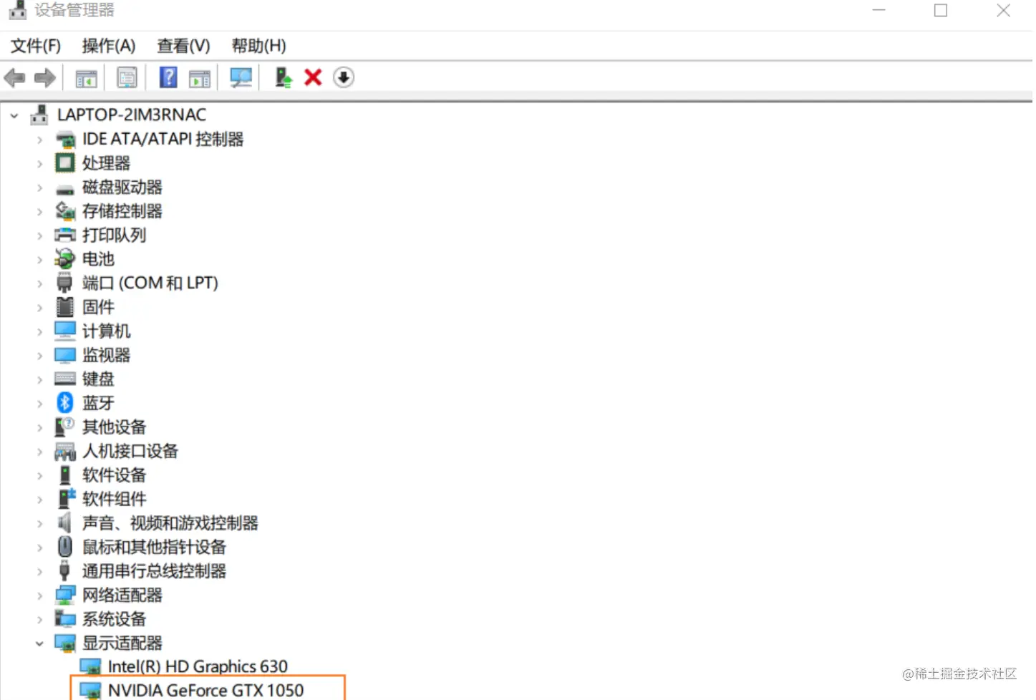Select the ports (COM 和 LPT) icon
The image size is (1036, 700).
(x=65, y=283)
